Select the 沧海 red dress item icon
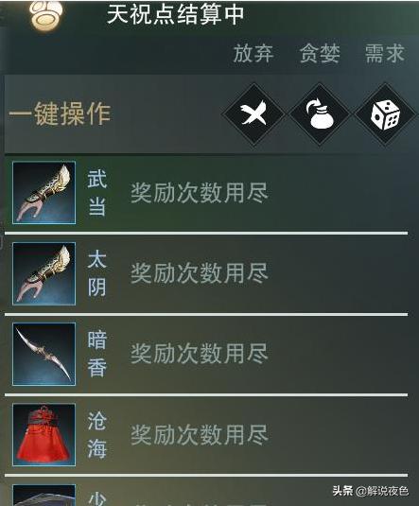Screen dimensions: 419x506 pyautogui.click(x=44, y=435)
